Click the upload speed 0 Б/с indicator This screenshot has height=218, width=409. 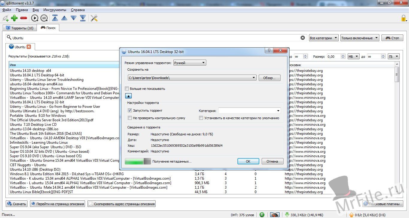click(x=367, y=215)
